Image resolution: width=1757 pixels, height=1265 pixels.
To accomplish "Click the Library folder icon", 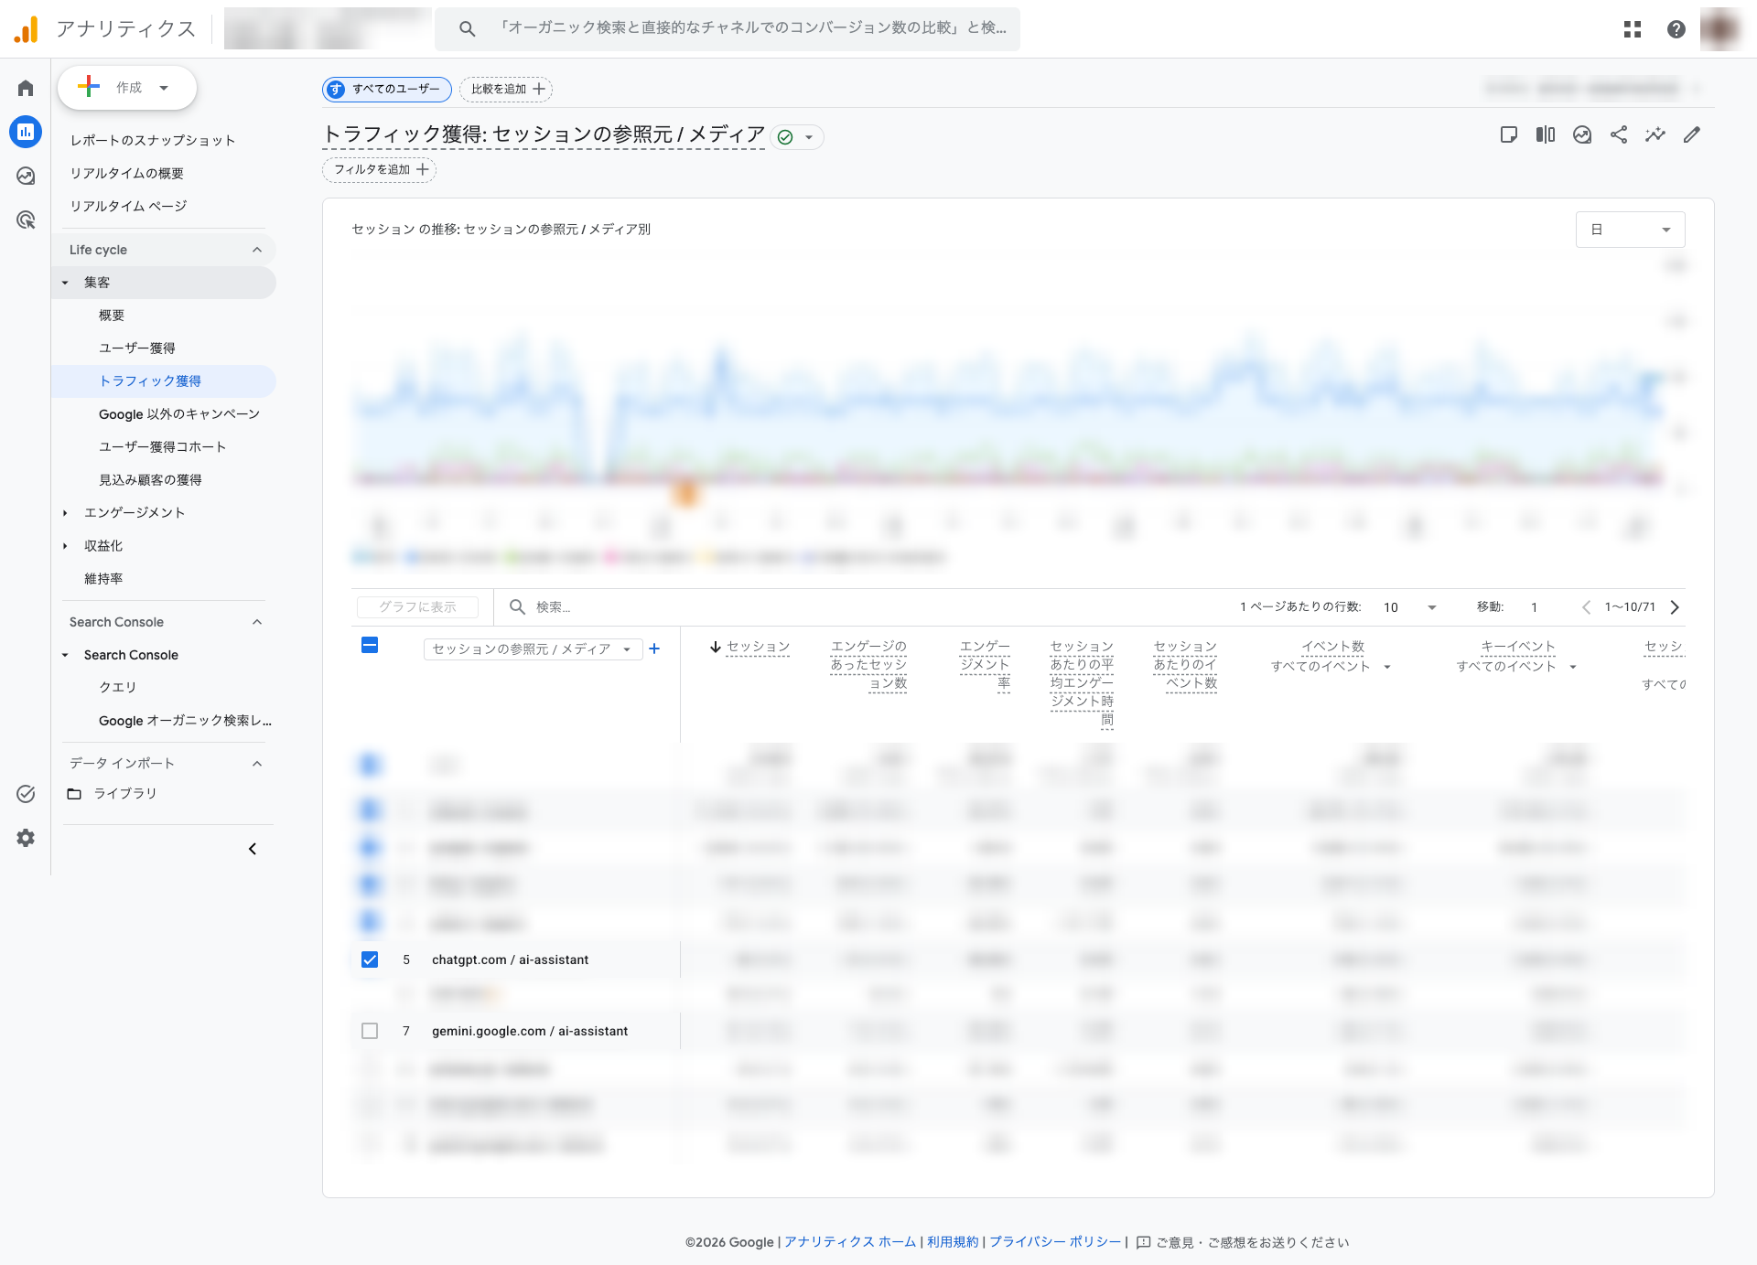I will [x=74, y=794].
